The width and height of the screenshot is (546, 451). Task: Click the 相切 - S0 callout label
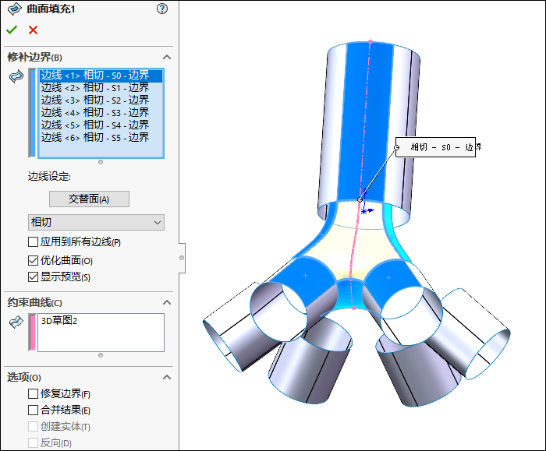435,147
